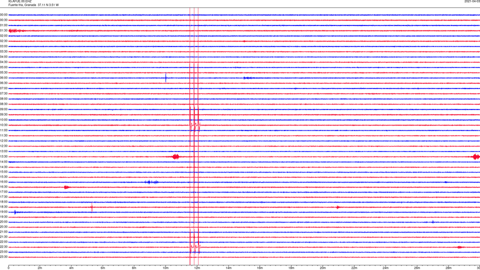
Task: Click the red event ending the 13:30 trace
Action: [476, 156]
